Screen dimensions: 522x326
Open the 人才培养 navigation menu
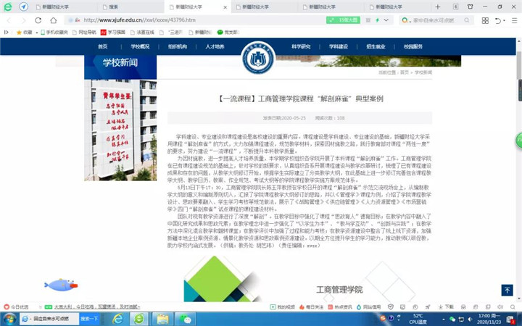[215, 46]
